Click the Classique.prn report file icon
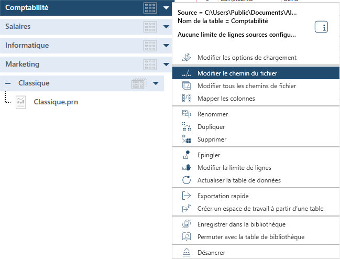Viewport: 340px width, 259px height. pyautogui.click(x=21, y=102)
